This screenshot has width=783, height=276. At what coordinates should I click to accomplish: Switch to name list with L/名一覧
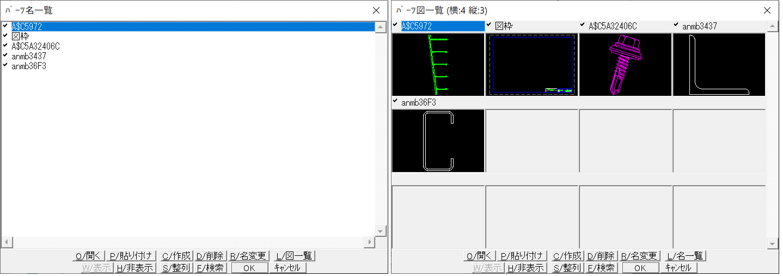[686, 256]
